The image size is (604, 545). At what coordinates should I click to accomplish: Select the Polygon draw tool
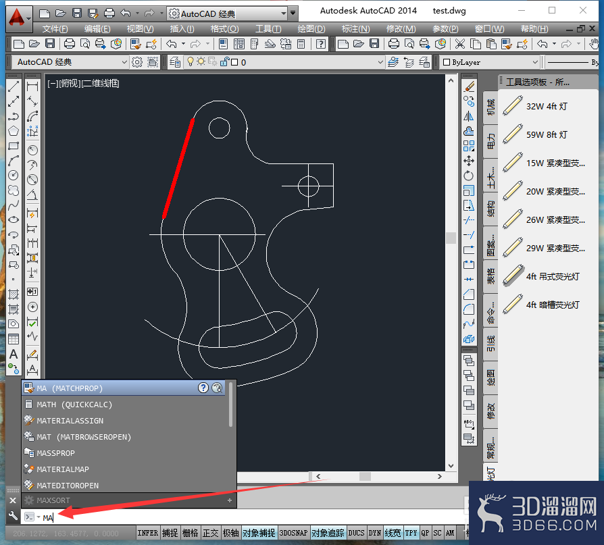[x=14, y=131]
